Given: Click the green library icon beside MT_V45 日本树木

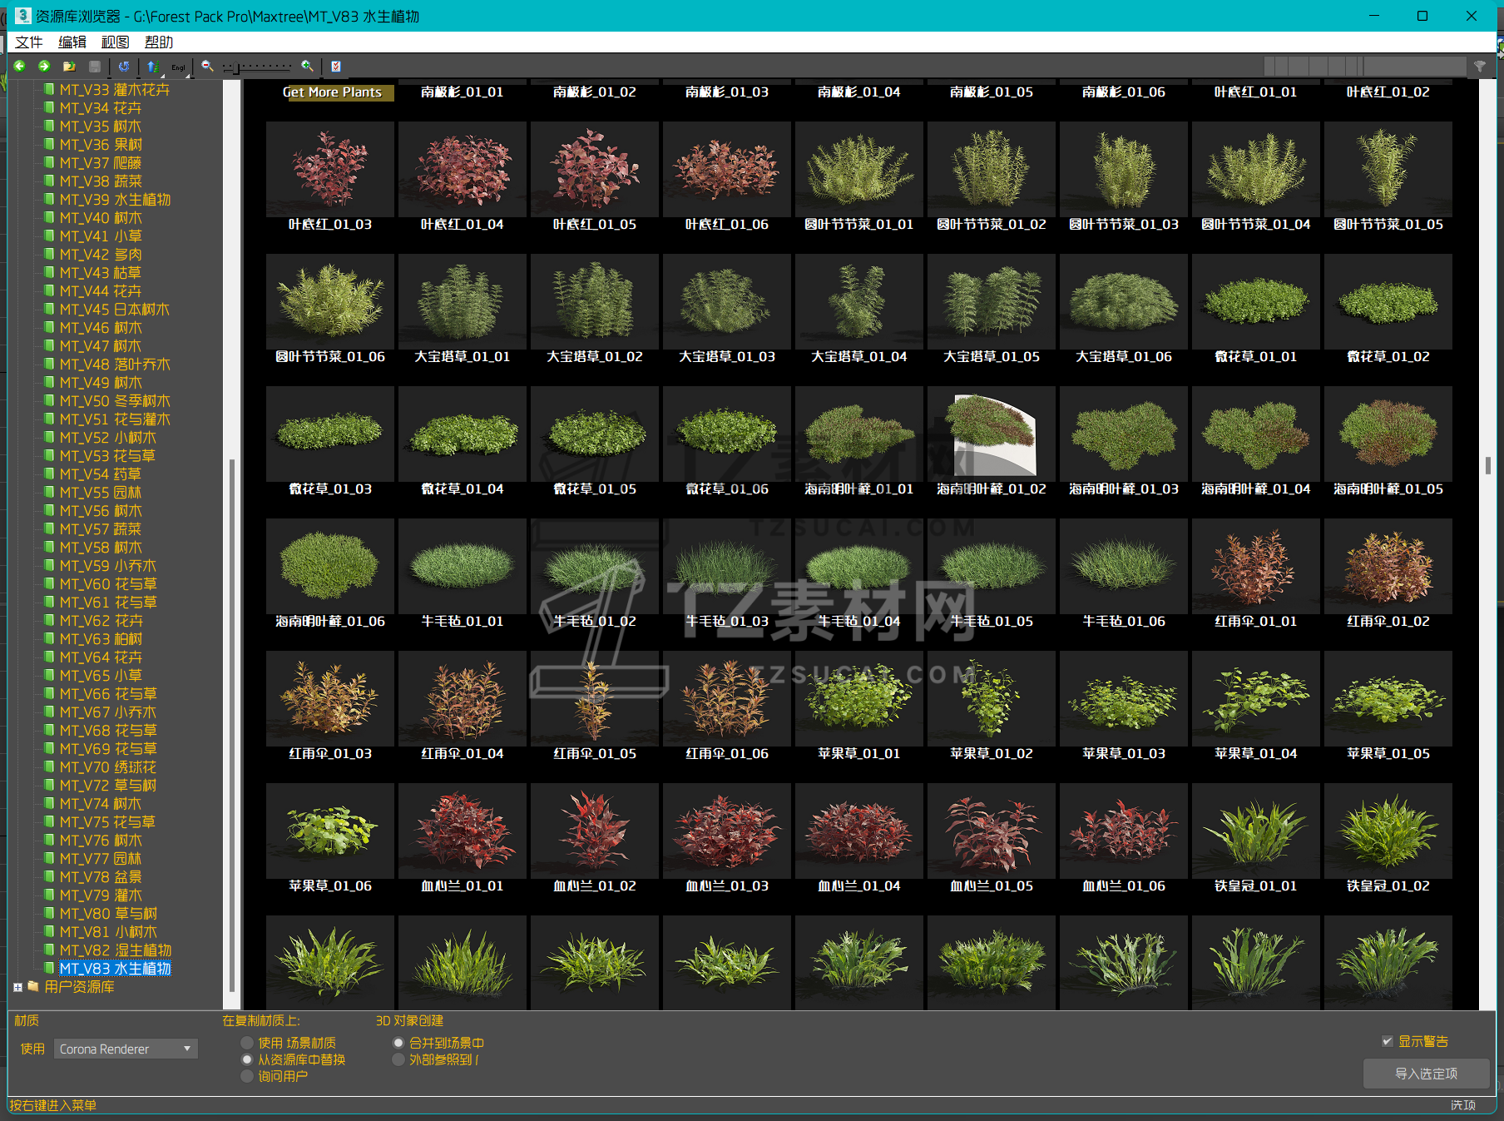Looking at the screenshot, I should (49, 310).
